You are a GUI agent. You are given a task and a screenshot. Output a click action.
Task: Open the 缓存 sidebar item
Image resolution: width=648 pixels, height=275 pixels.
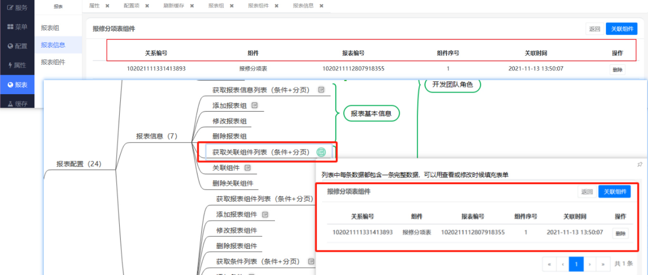(x=17, y=103)
